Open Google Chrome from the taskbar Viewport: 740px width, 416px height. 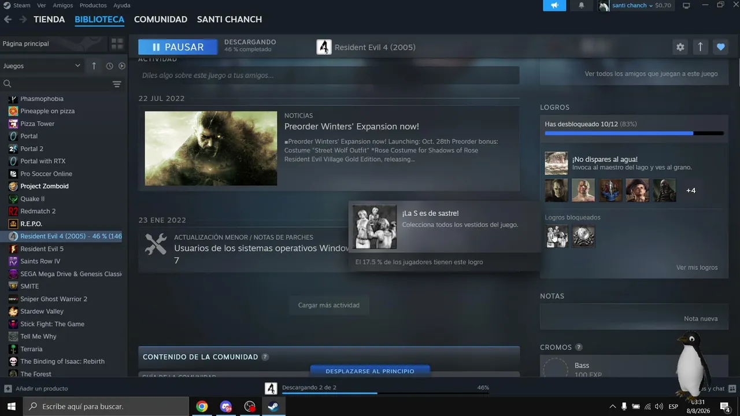tap(202, 407)
